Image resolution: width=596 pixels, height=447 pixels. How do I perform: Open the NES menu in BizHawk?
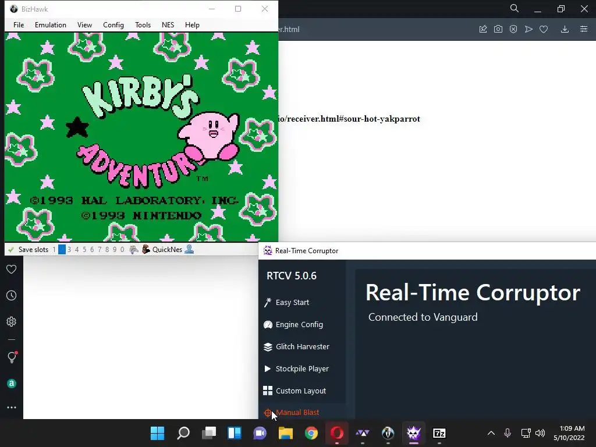[x=168, y=24]
